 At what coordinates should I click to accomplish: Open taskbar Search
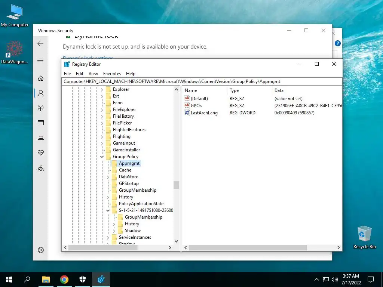coord(27,280)
